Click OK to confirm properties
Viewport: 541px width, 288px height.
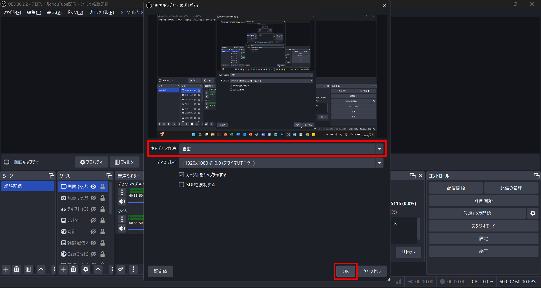point(345,271)
